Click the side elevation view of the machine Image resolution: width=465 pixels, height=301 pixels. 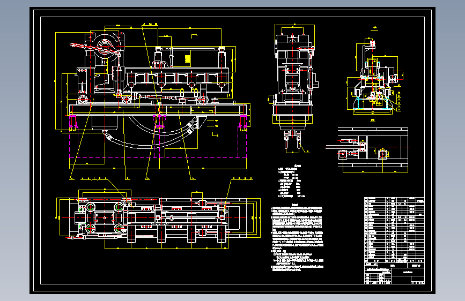pos(293,89)
